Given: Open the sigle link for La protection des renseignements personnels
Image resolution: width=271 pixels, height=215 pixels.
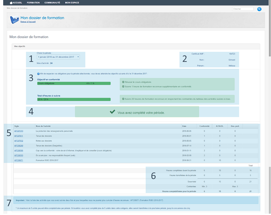Looking at the screenshot, I should click(19, 131).
